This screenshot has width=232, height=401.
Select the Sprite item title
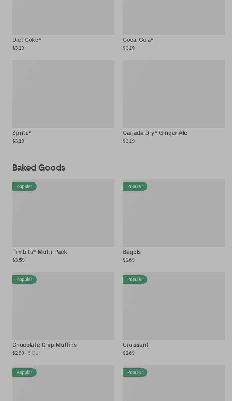[22, 133]
